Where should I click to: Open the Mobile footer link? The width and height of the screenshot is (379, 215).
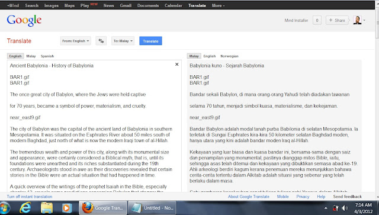point(282,197)
